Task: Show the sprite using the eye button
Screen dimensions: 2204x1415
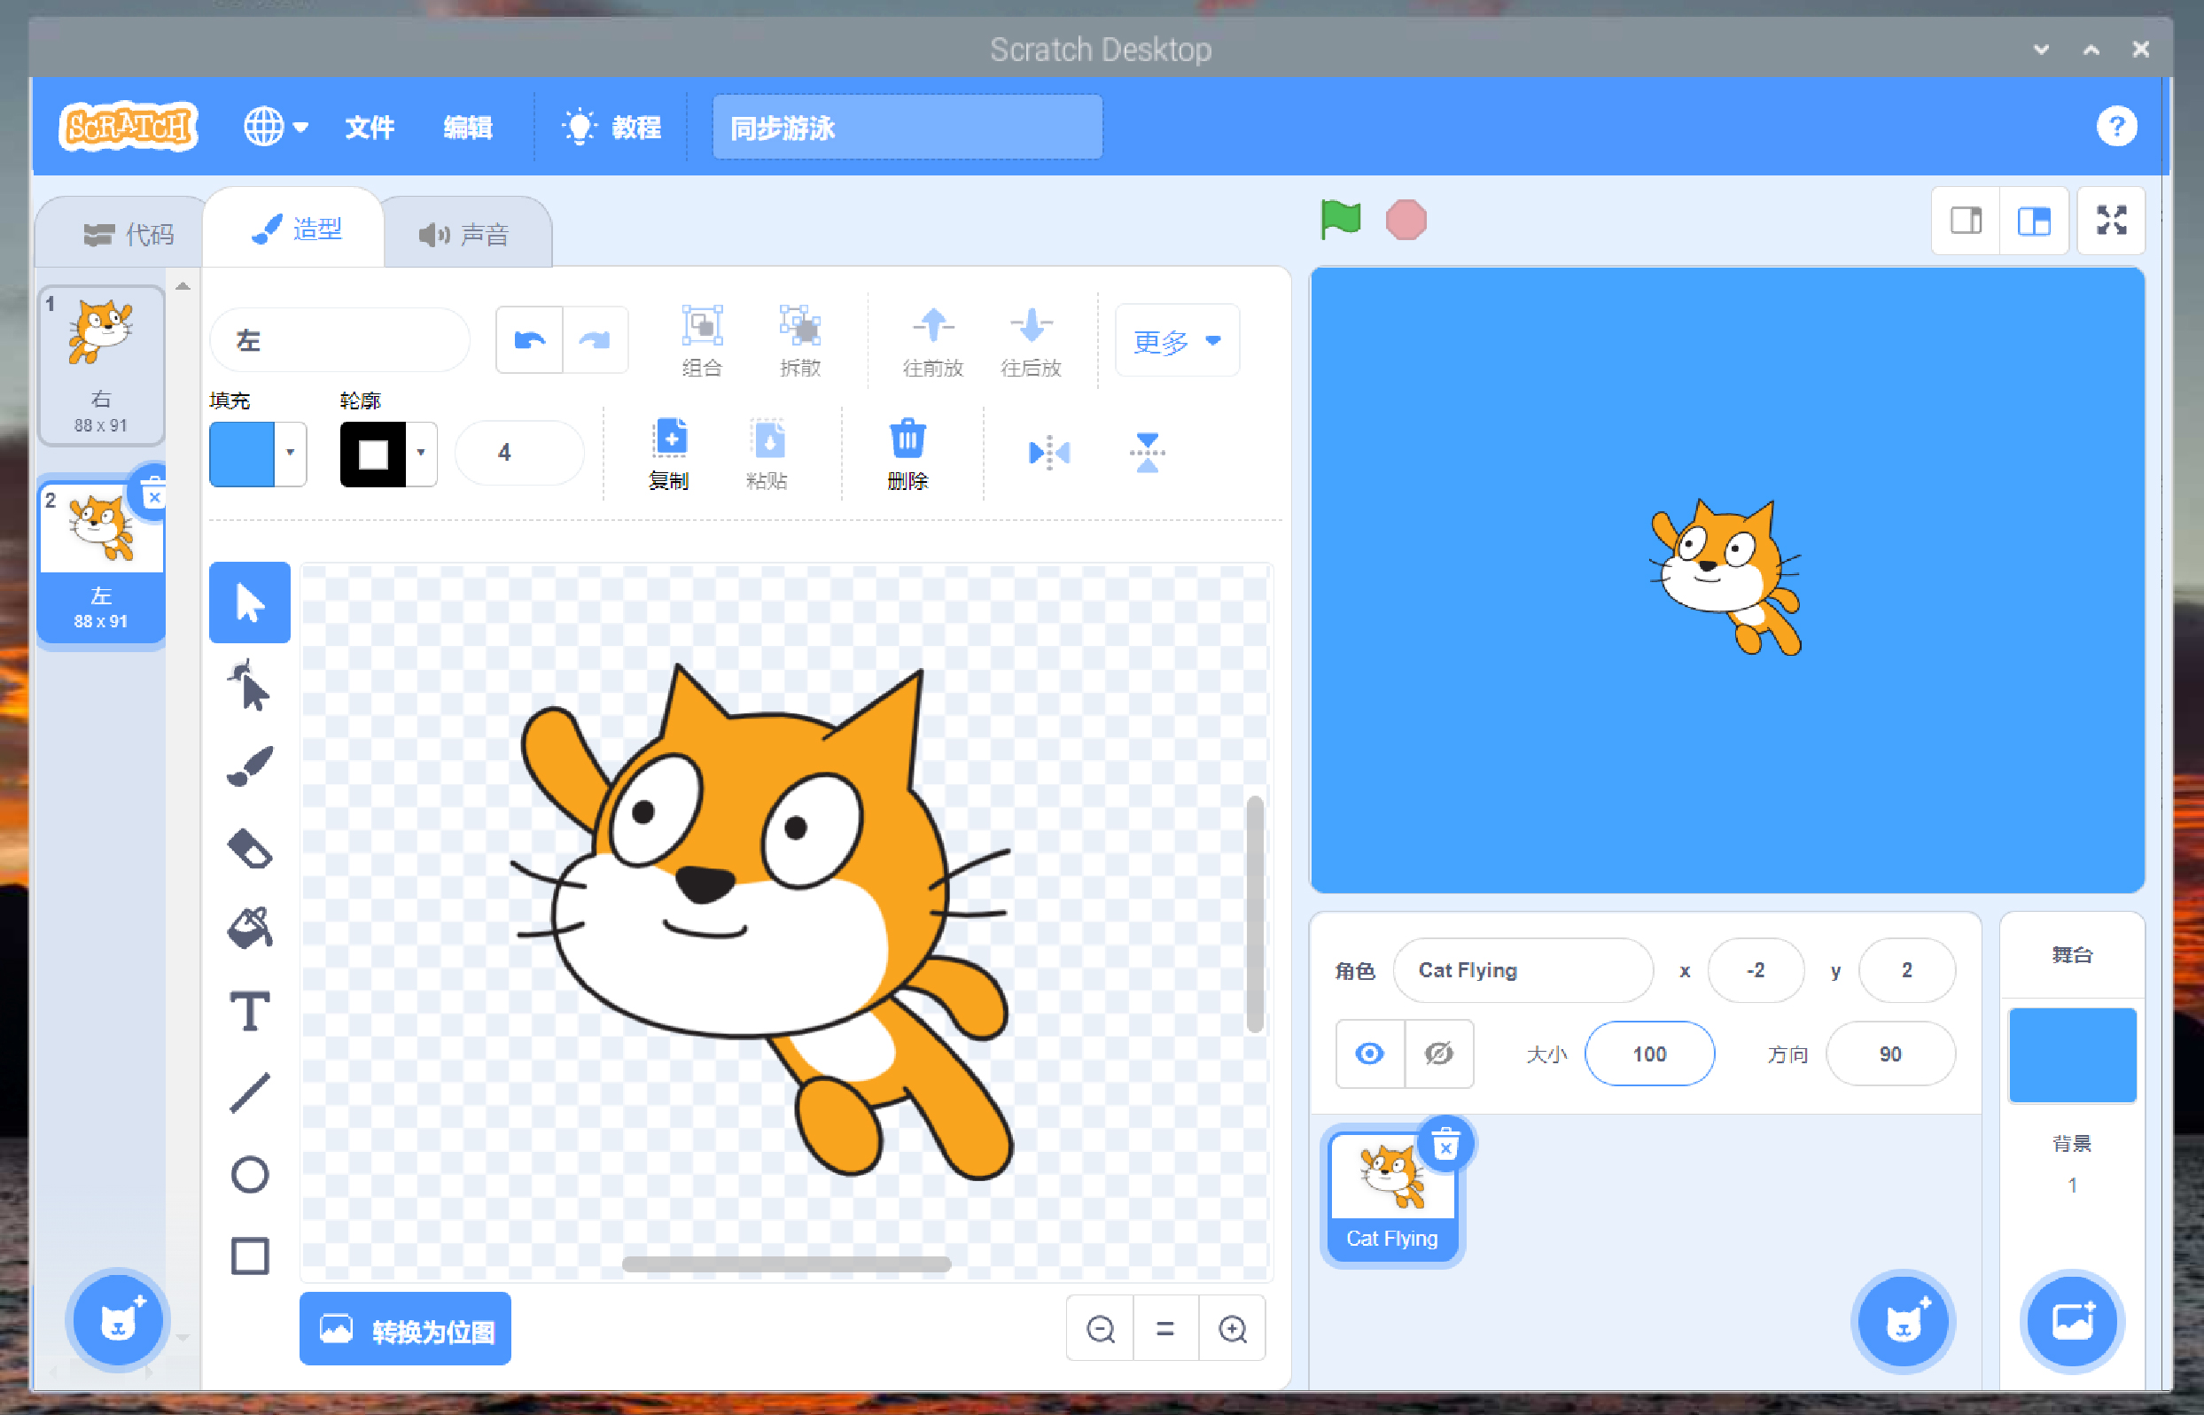Action: (1369, 1053)
